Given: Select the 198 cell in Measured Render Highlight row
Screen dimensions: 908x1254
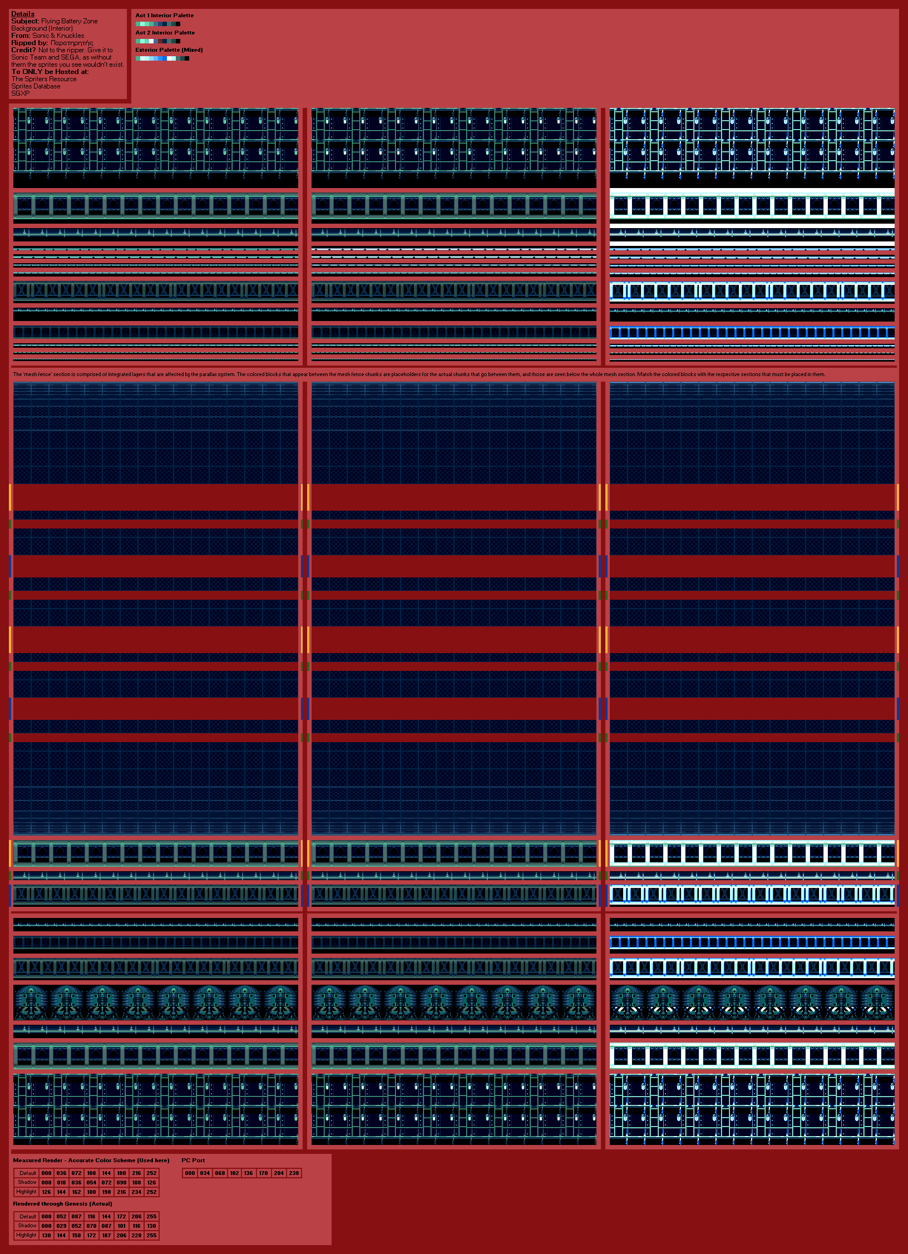Looking at the screenshot, I should [x=106, y=1192].
